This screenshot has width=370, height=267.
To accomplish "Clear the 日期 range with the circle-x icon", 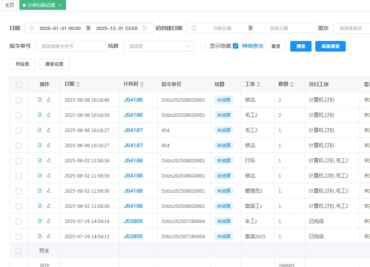I will [x=145, y=28].
